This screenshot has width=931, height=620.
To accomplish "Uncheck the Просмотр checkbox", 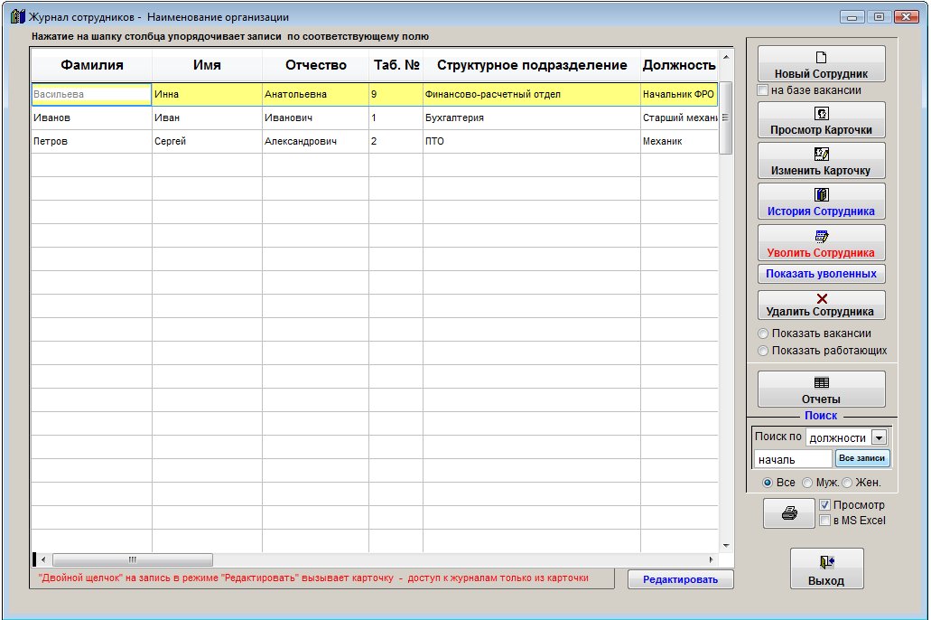I will coord(824,504).
